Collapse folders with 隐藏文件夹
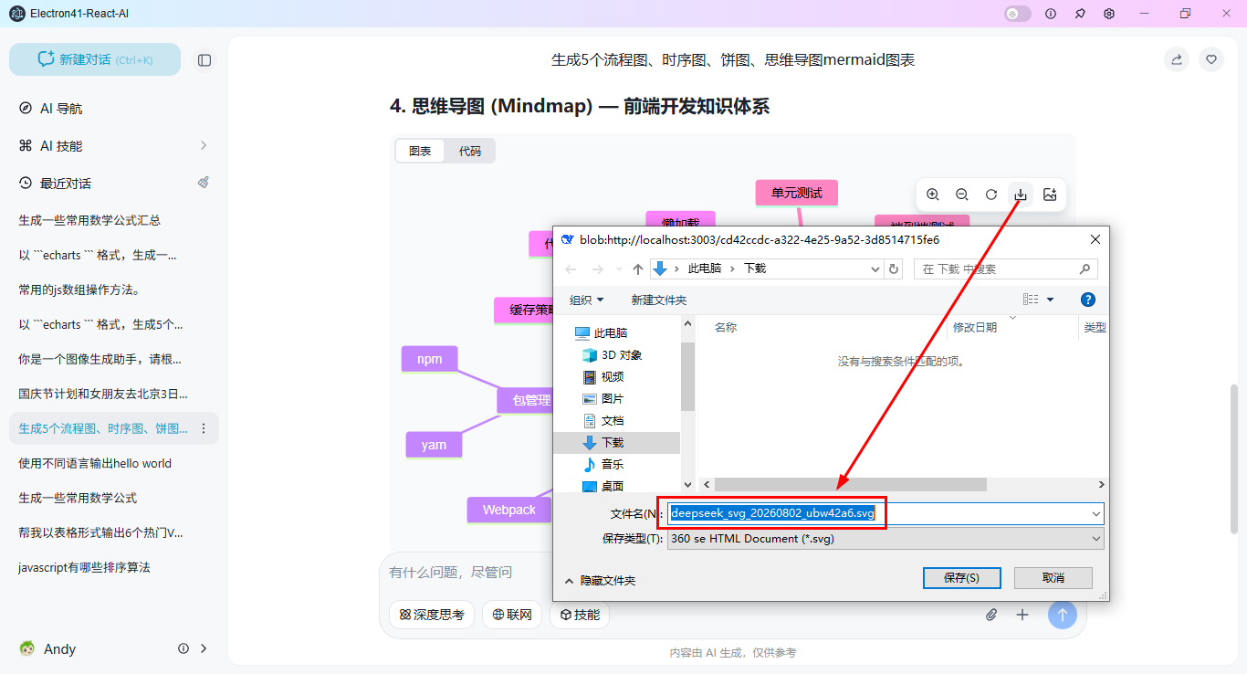This screenshot has width=1247, height=674. click(x=601, y=580)
